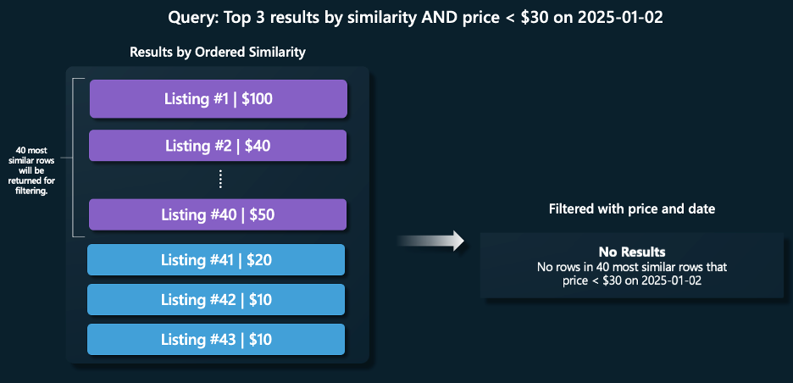Select the blue Listing #41 | $20 row

216,259
